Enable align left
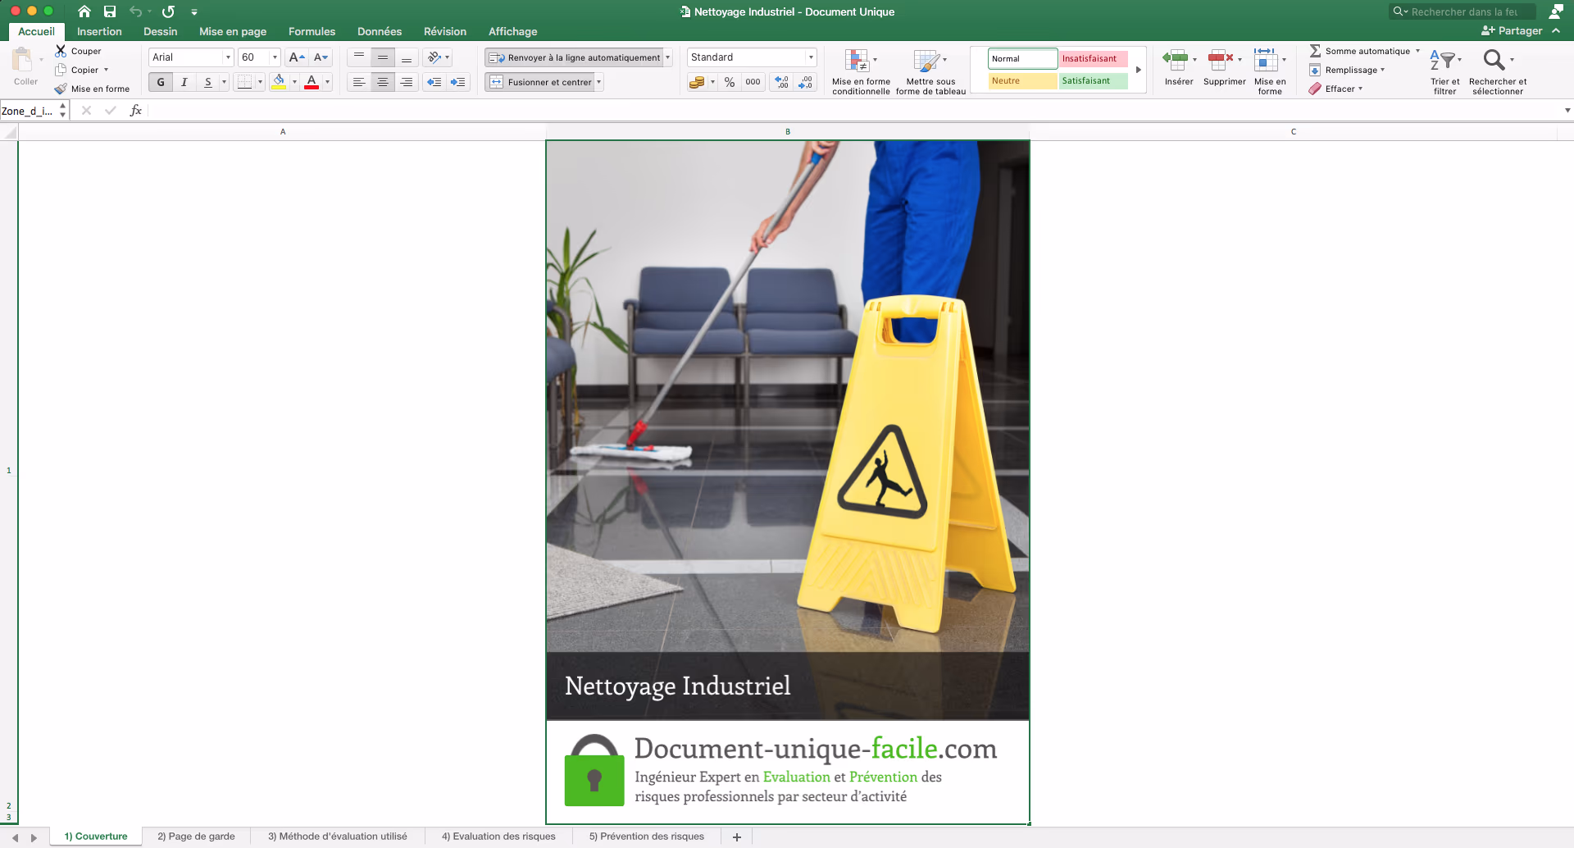The height and width of the screenshot is (848, 1574). tap(359, 82)
